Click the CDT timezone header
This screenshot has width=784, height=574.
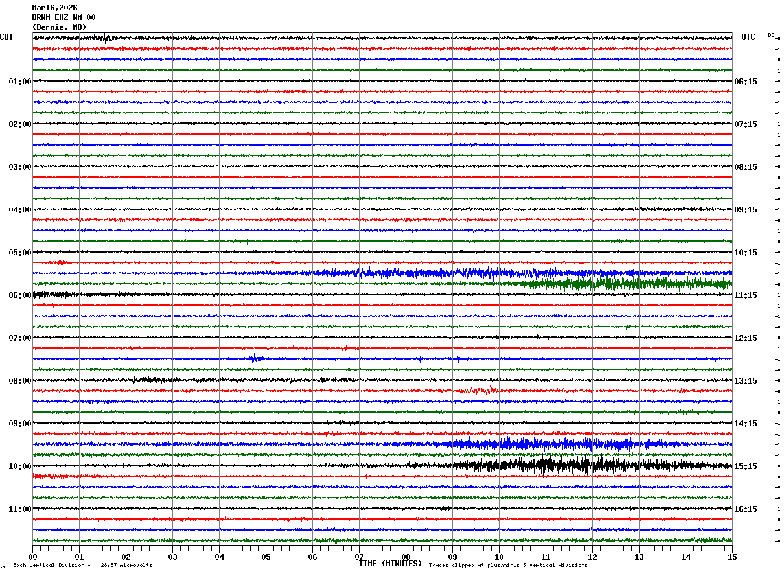6,37
